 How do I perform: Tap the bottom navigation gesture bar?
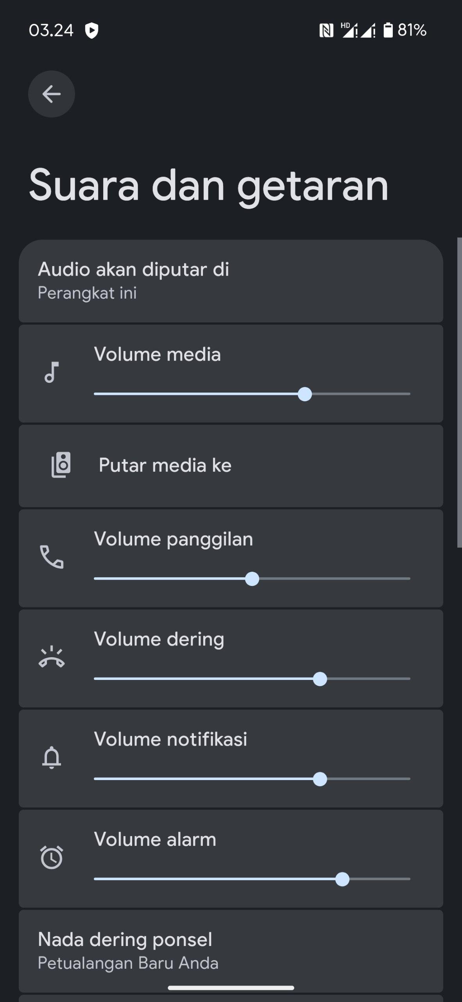tap(231, 988)
